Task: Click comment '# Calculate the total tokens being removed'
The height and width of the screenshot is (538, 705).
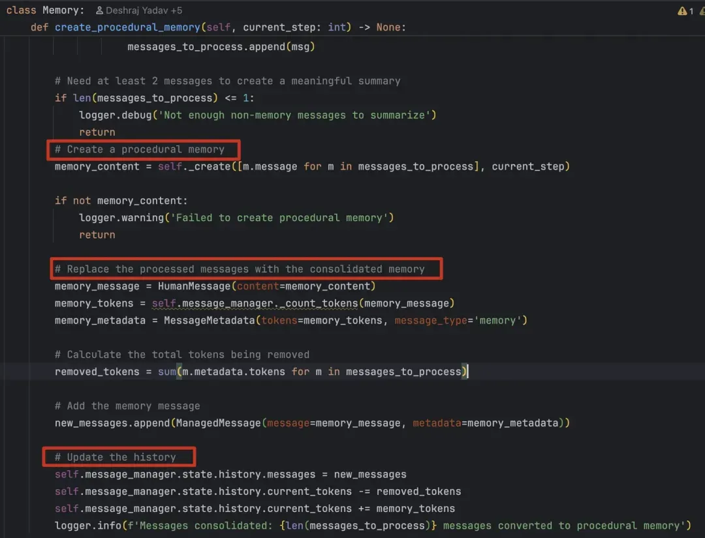Action: [x=182, y=355]
